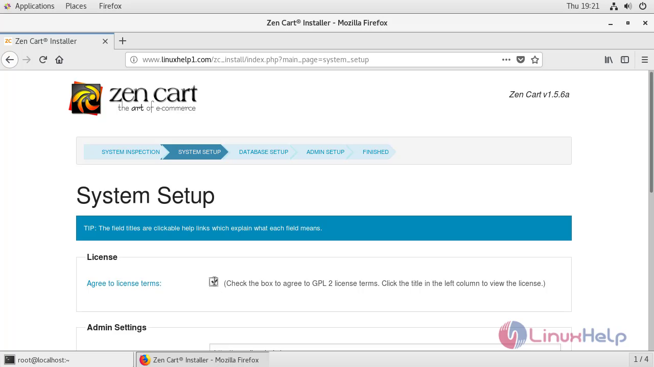Switch to root@localhost terminal in taskbar
The height and width of the screenshot is (367, 654).
click(x=67, y=360)
